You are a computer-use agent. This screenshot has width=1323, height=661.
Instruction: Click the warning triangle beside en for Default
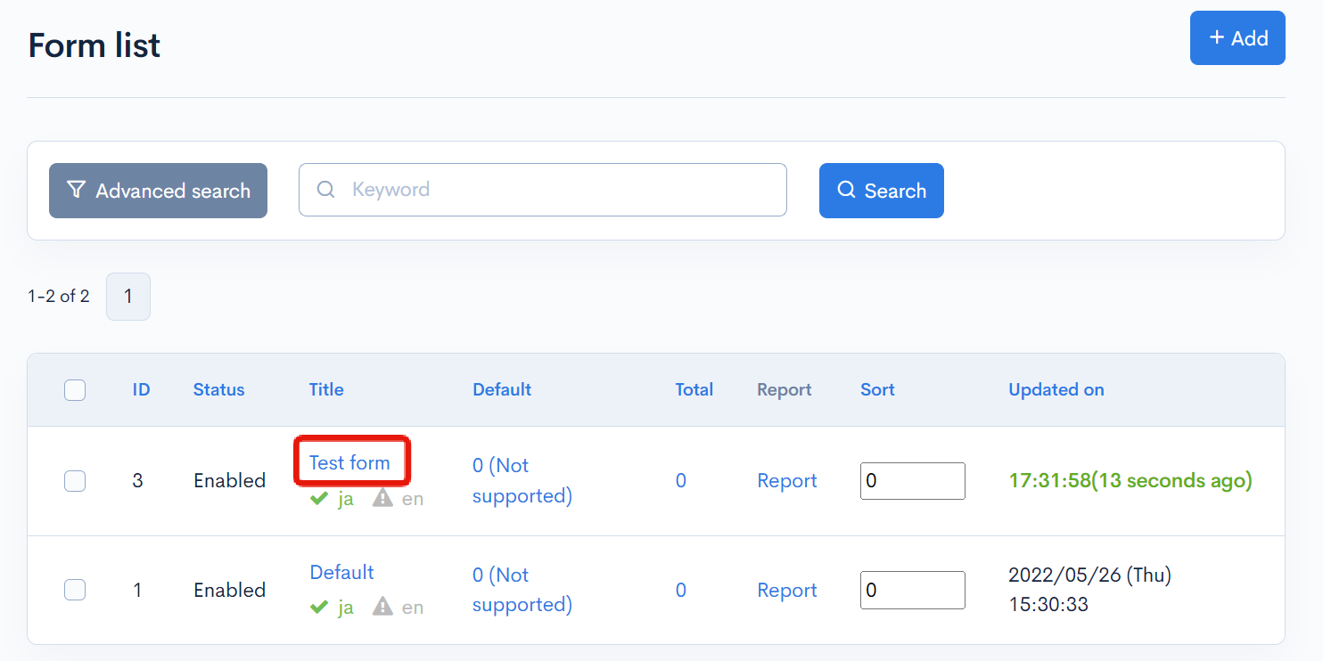click(x=382, y=607)
